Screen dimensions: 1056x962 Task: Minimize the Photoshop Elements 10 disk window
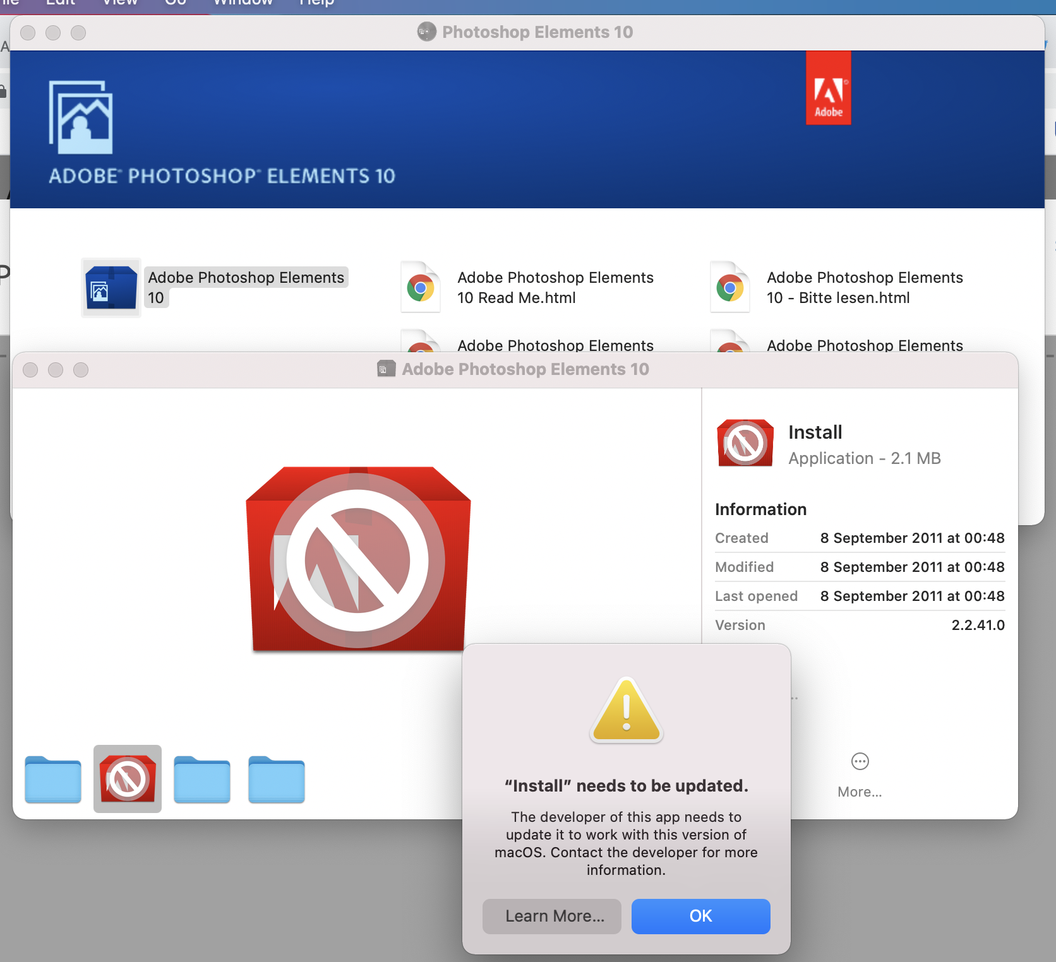click(53, 32)
